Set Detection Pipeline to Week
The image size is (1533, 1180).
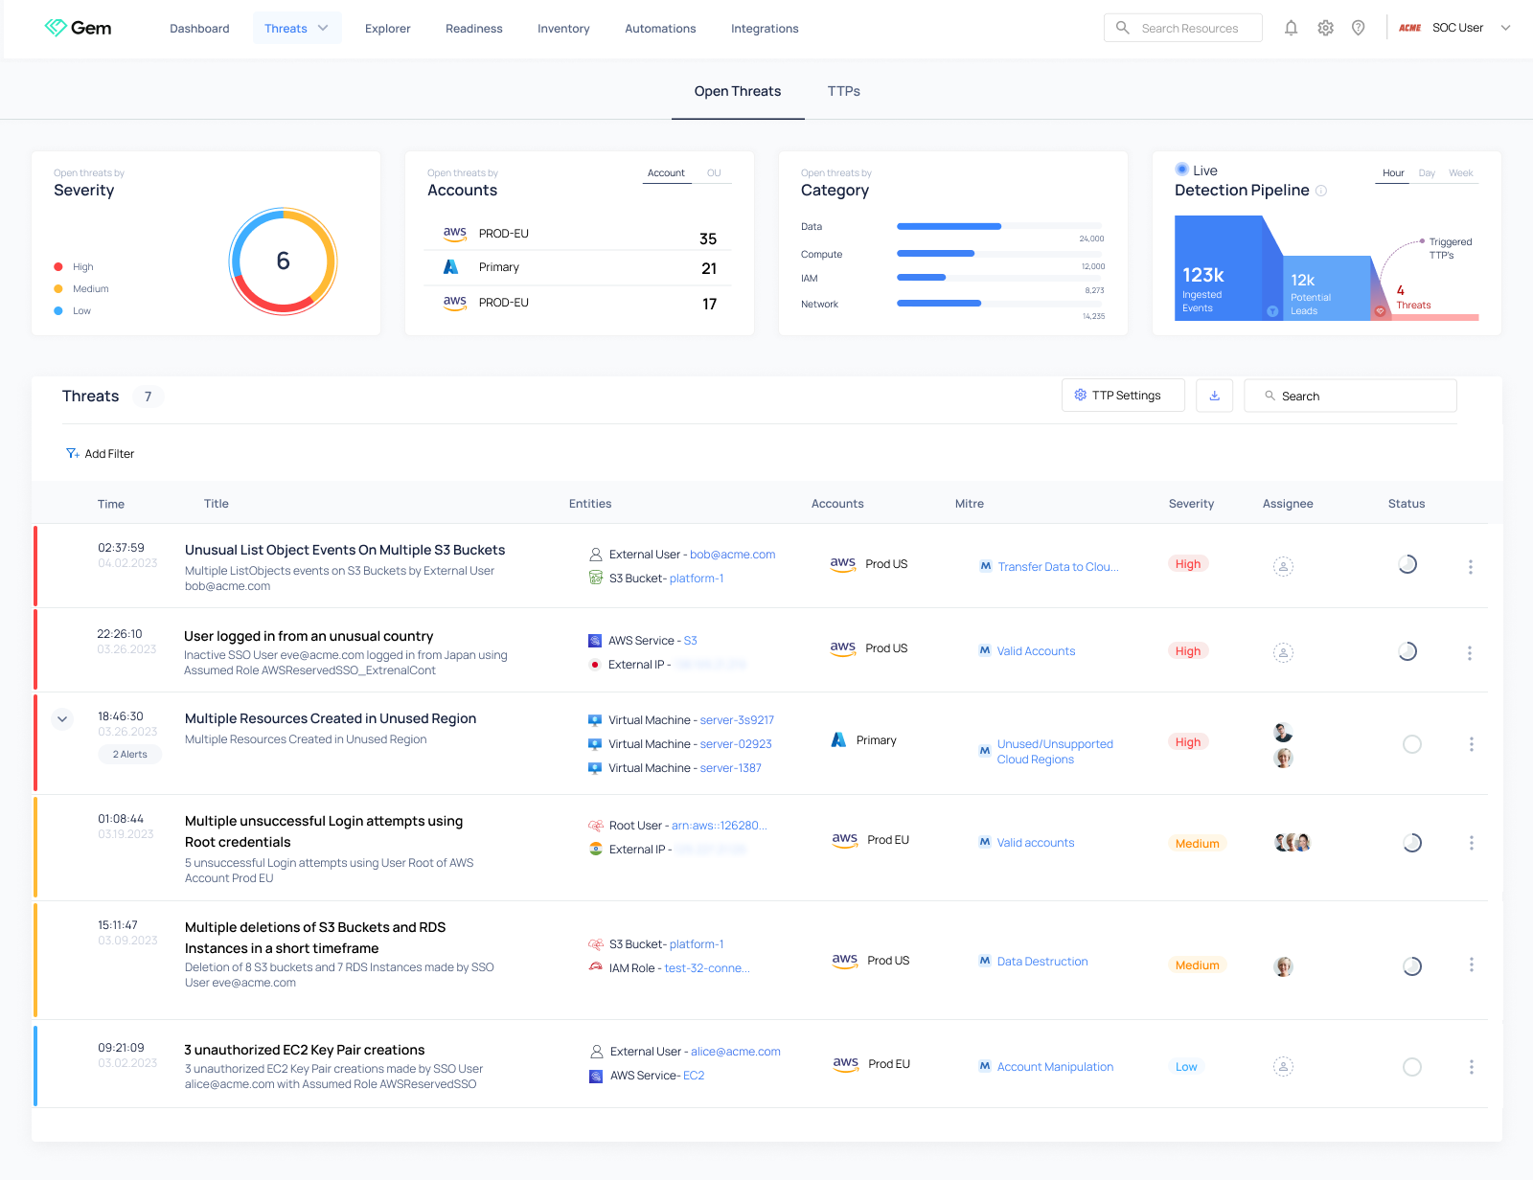point(1461,173)
